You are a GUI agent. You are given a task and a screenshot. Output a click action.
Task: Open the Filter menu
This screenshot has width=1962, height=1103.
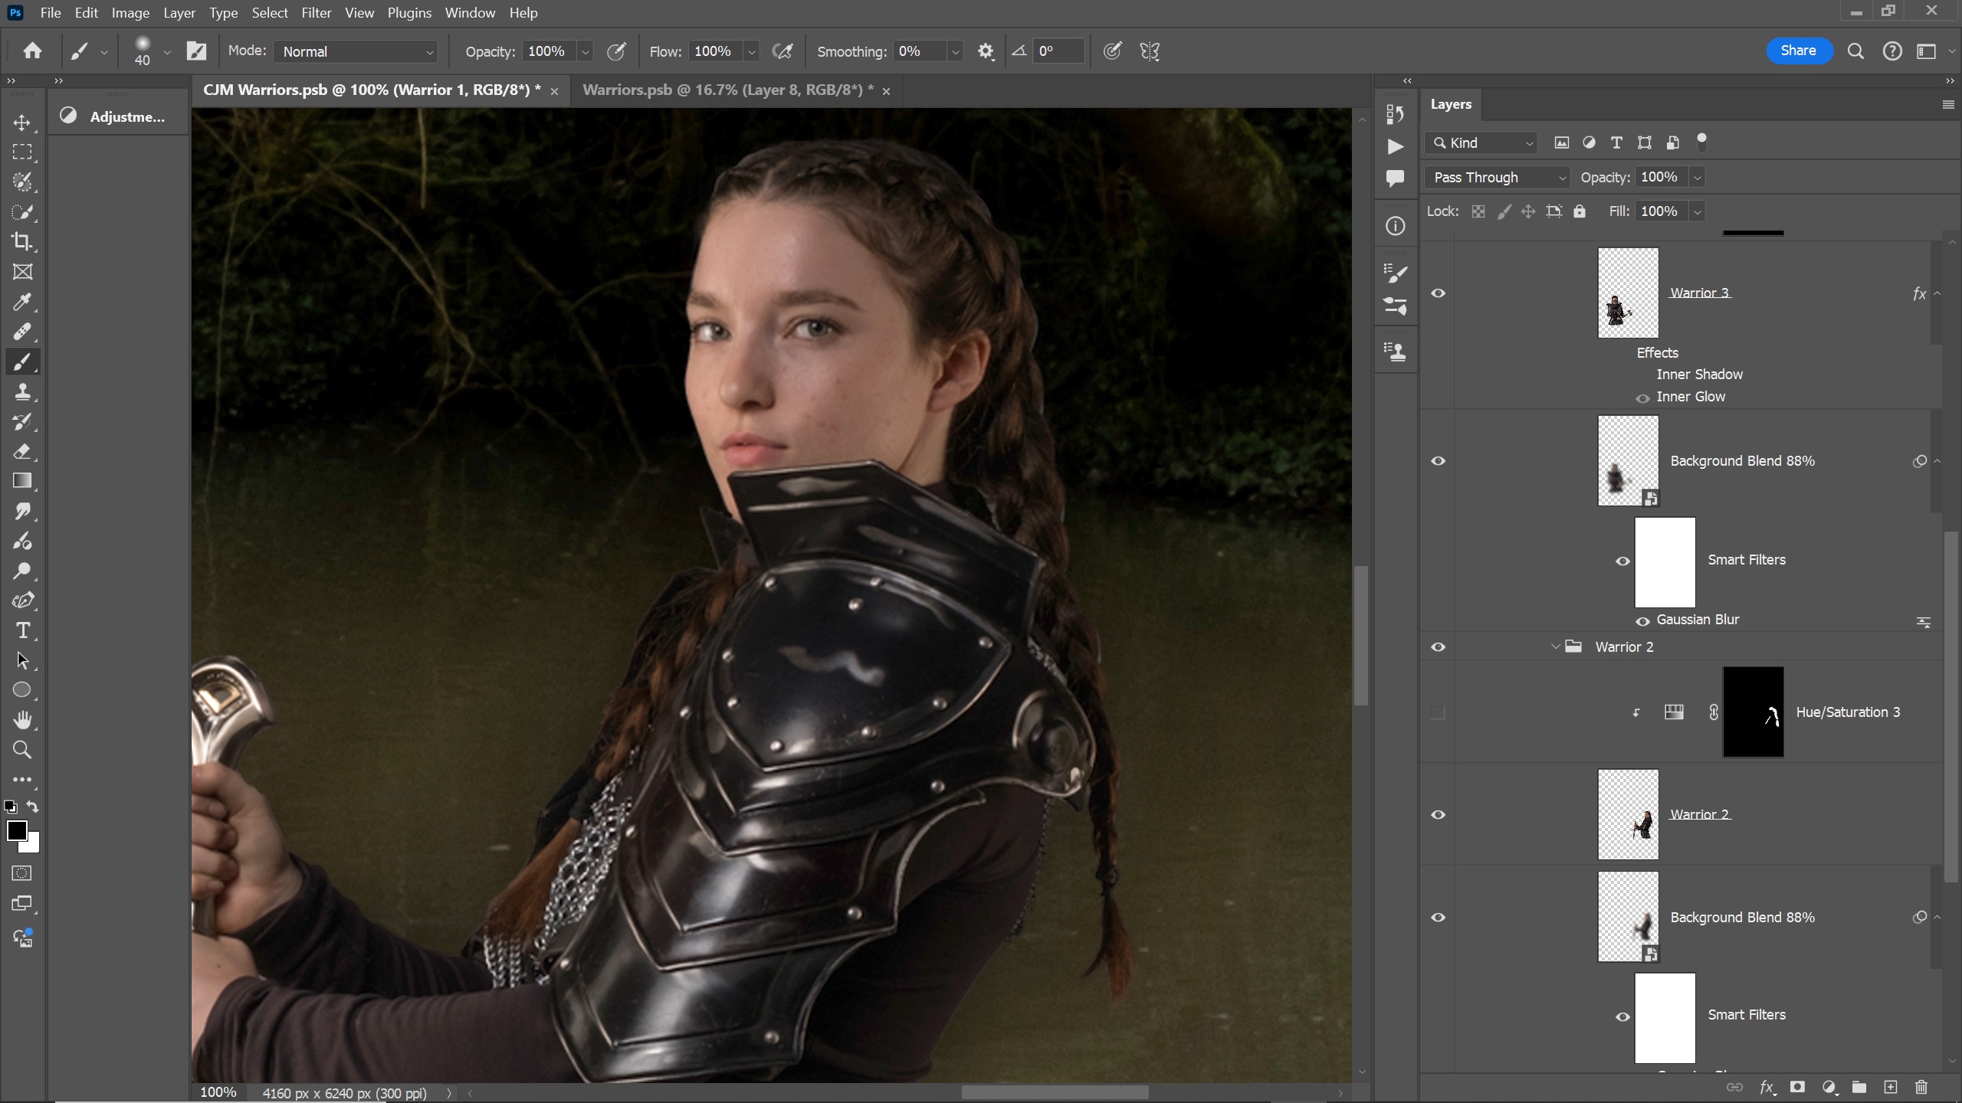tap(316, 13)
